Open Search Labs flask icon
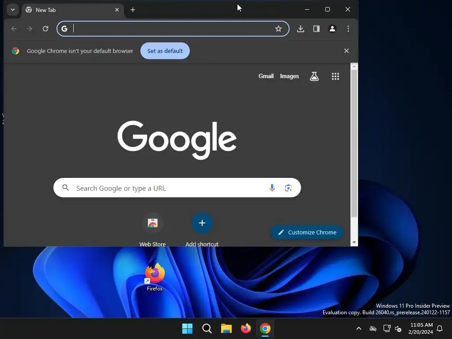452x339 pixels. tap(314, 76)
